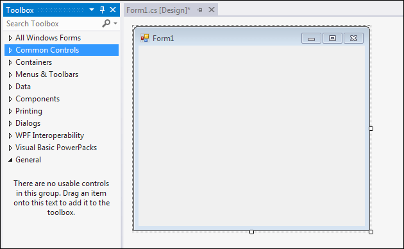
Task: Select the Dialogs label
Action: [x=28, y=123]
